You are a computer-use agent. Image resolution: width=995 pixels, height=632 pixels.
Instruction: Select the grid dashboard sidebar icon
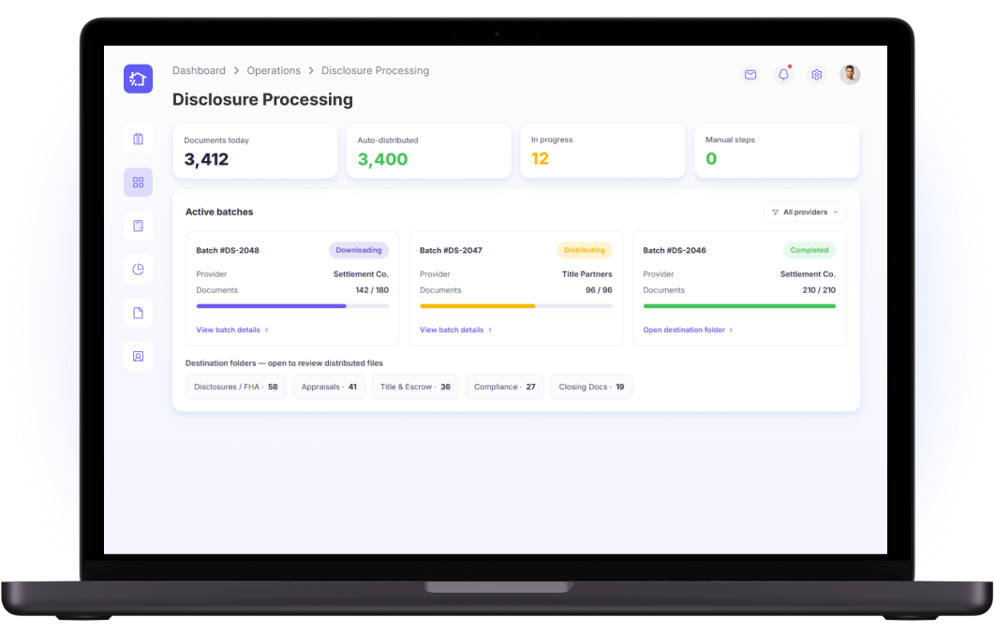point(138,183)
